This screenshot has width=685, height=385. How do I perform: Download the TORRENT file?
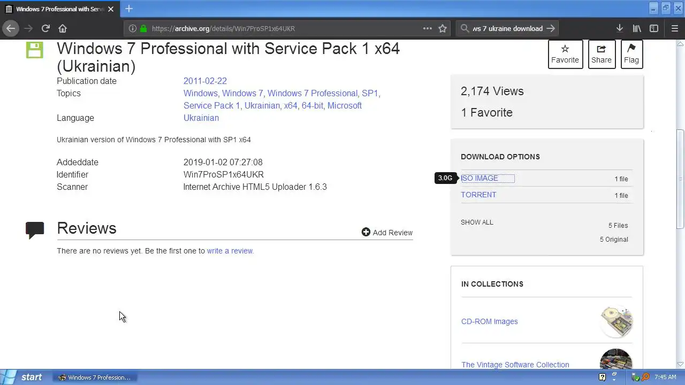click(x=478, y=195)
